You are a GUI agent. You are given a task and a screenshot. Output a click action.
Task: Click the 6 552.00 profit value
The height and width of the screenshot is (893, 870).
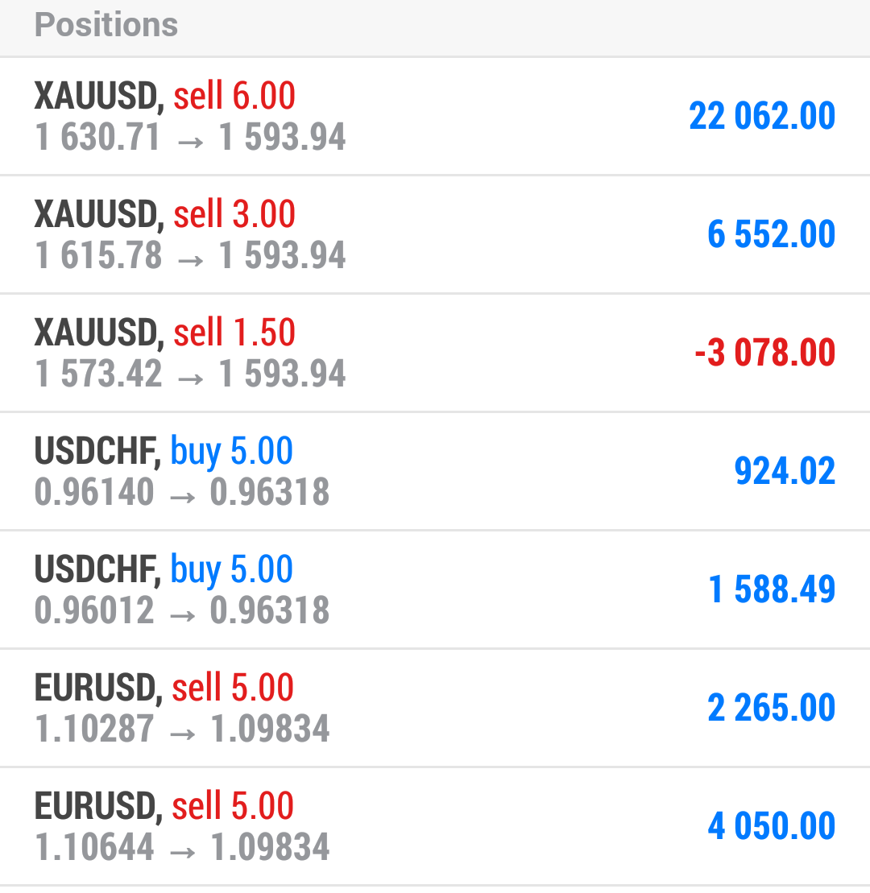771,234
